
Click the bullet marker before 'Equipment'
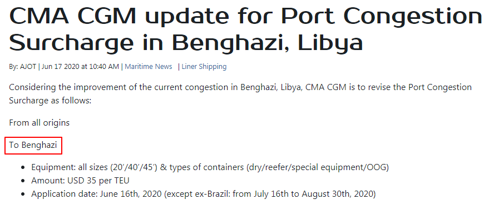[22, 168]
